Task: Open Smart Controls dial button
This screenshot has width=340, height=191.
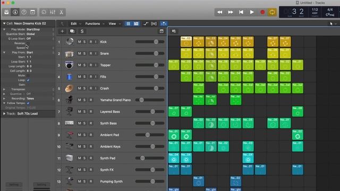Action: click(x=44, y=12)
